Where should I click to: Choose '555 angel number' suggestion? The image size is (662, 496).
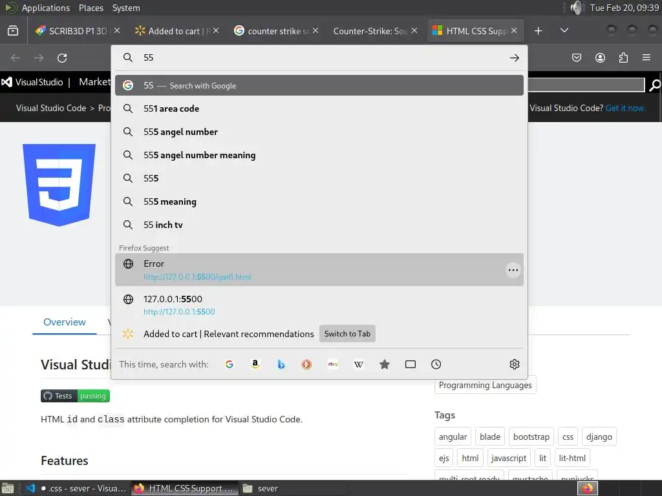tap(319, 132)
